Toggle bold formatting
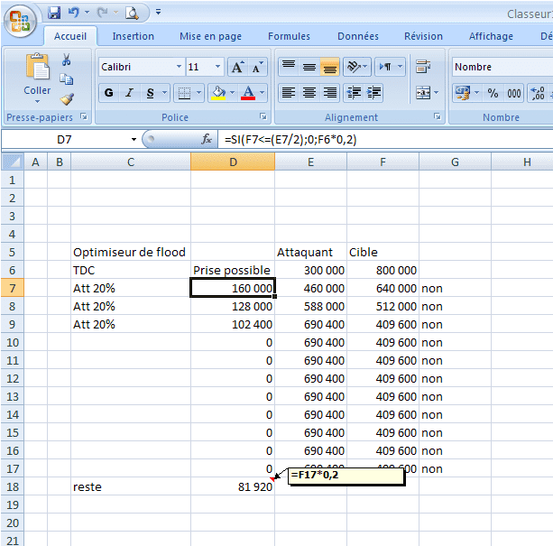Image resolution: width=553 pixels, height=546 pixels. click(109, 93)
